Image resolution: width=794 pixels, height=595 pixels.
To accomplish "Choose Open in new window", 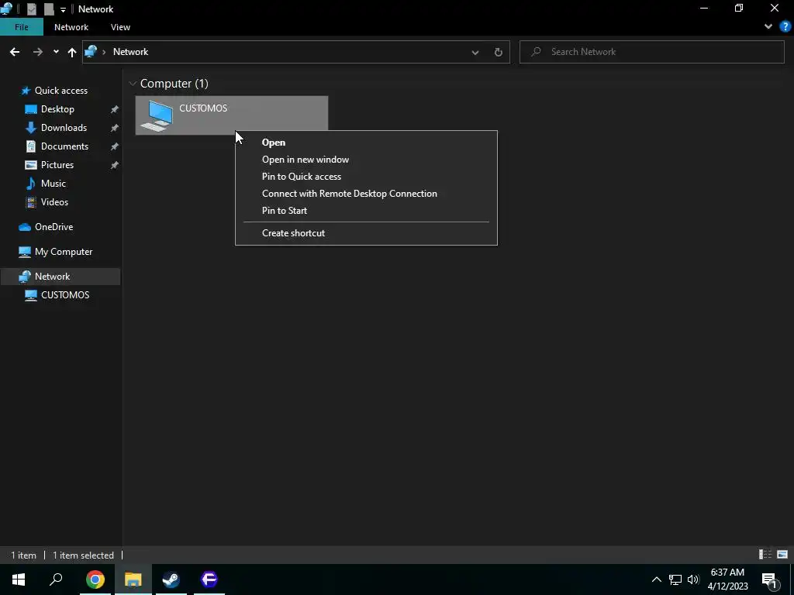I will [366, 160].
